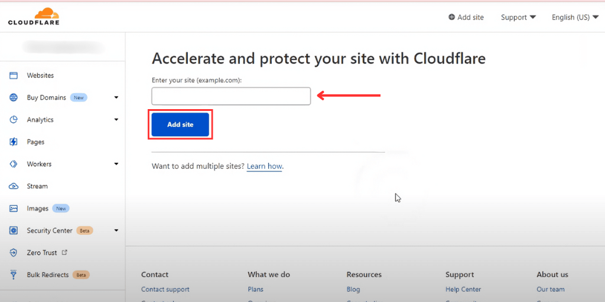
Task: Open the Our team footer link
Action: (550, 289)
